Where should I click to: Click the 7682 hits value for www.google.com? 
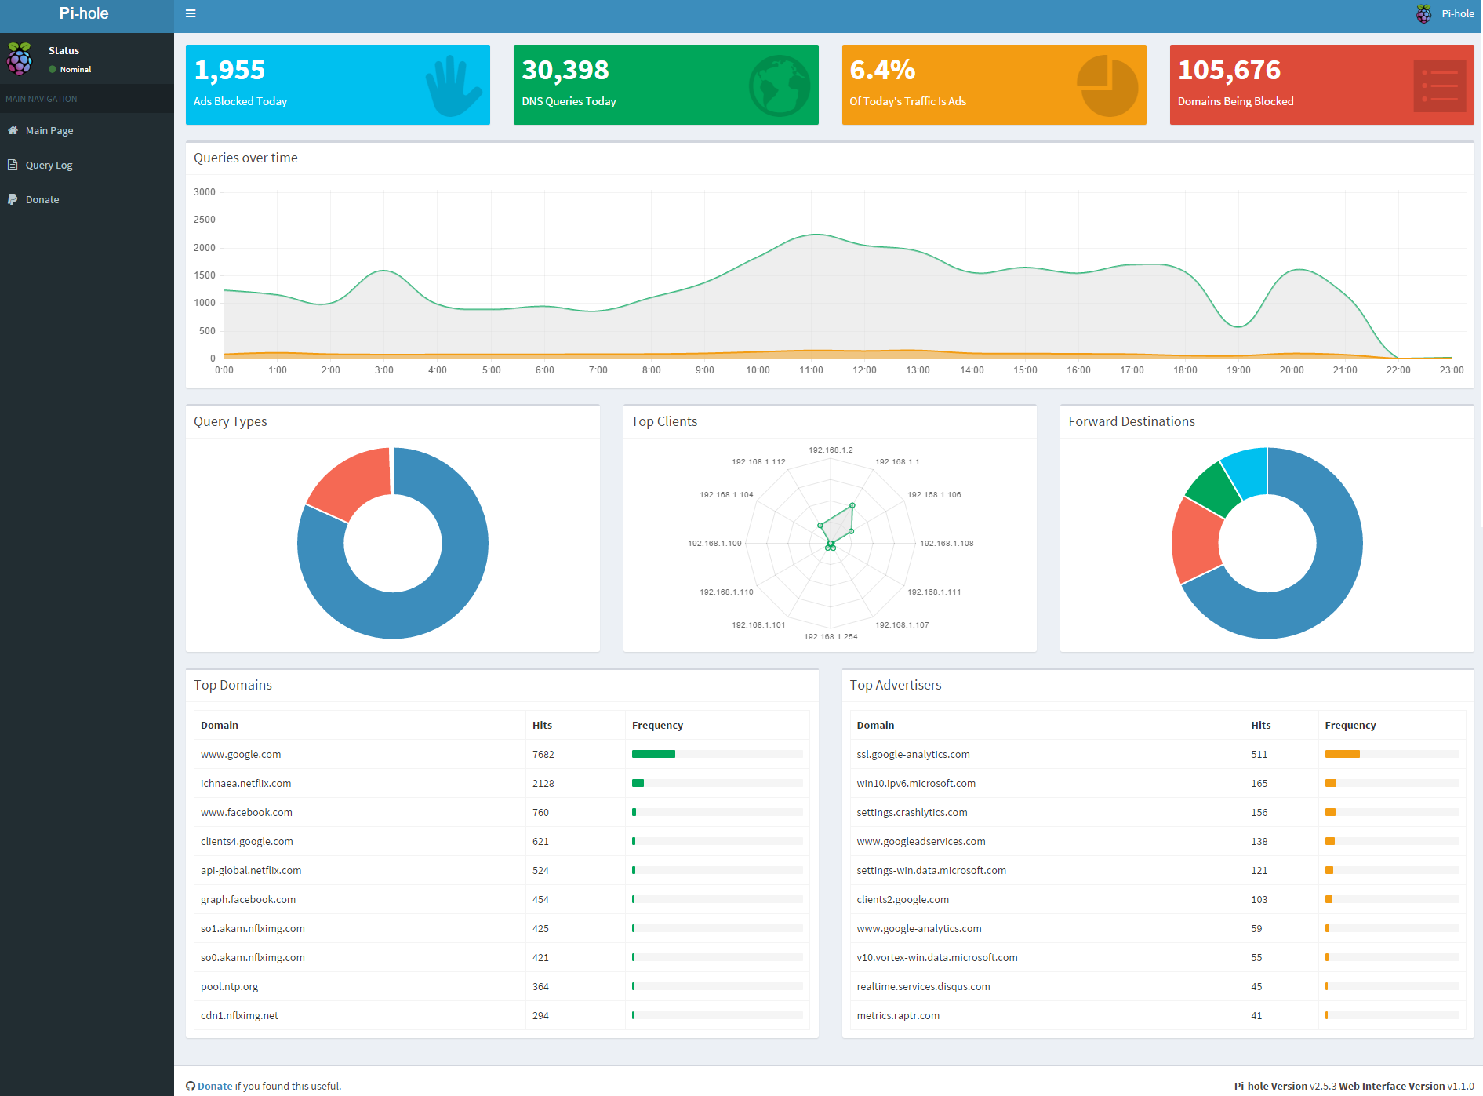(x=543, y=754)
